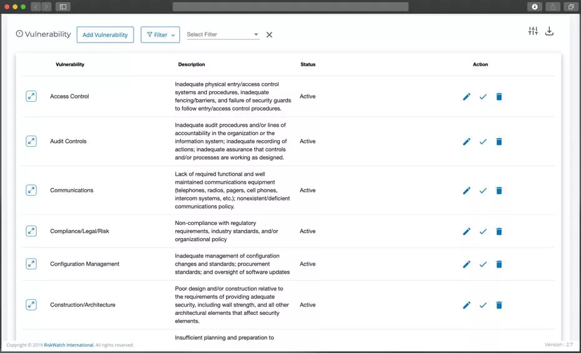Viewport: 581px width, 353px height.
Task: Delete the Communications vulnerability
Action: click(499, 191)
